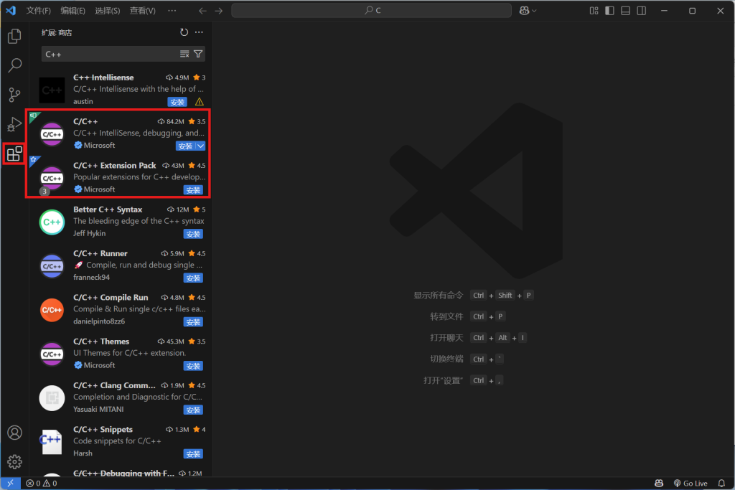Image resolution: width=735 pixels, height=490 pixels.
Task: Open the Accounts icon
Action: pos(14,433)
